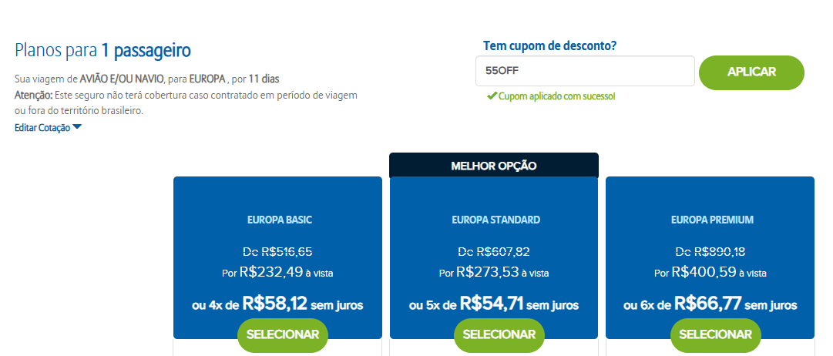Click the struck-through De R$516,65 price
This screenshot has width=833, height=356.
277,251
